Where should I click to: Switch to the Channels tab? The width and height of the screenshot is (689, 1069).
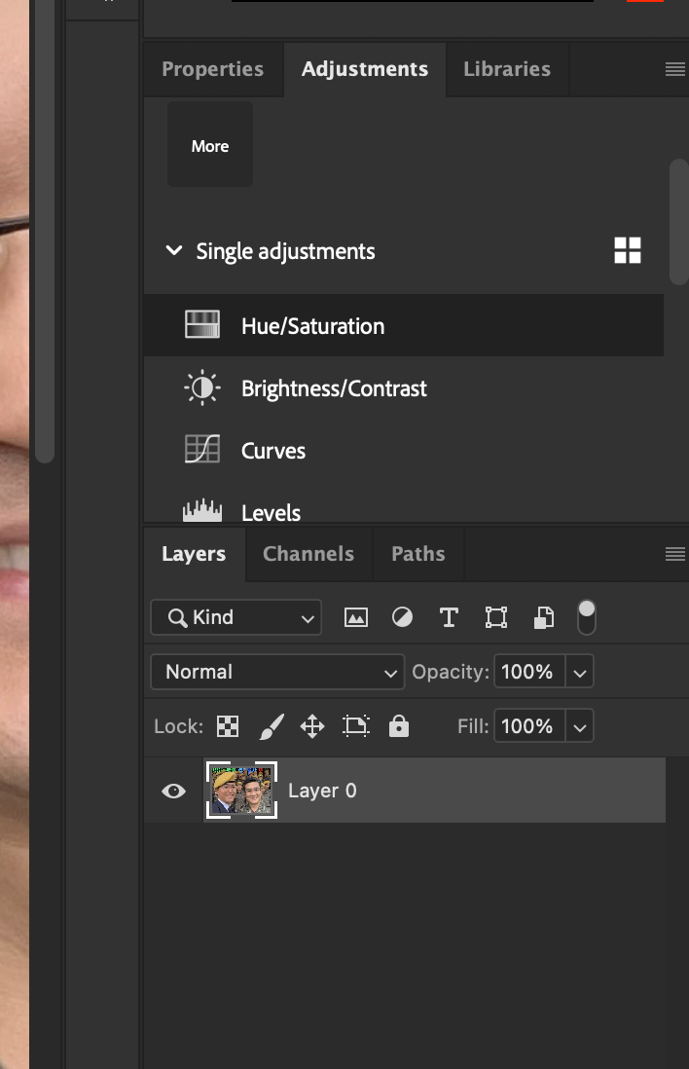[308, 554]
